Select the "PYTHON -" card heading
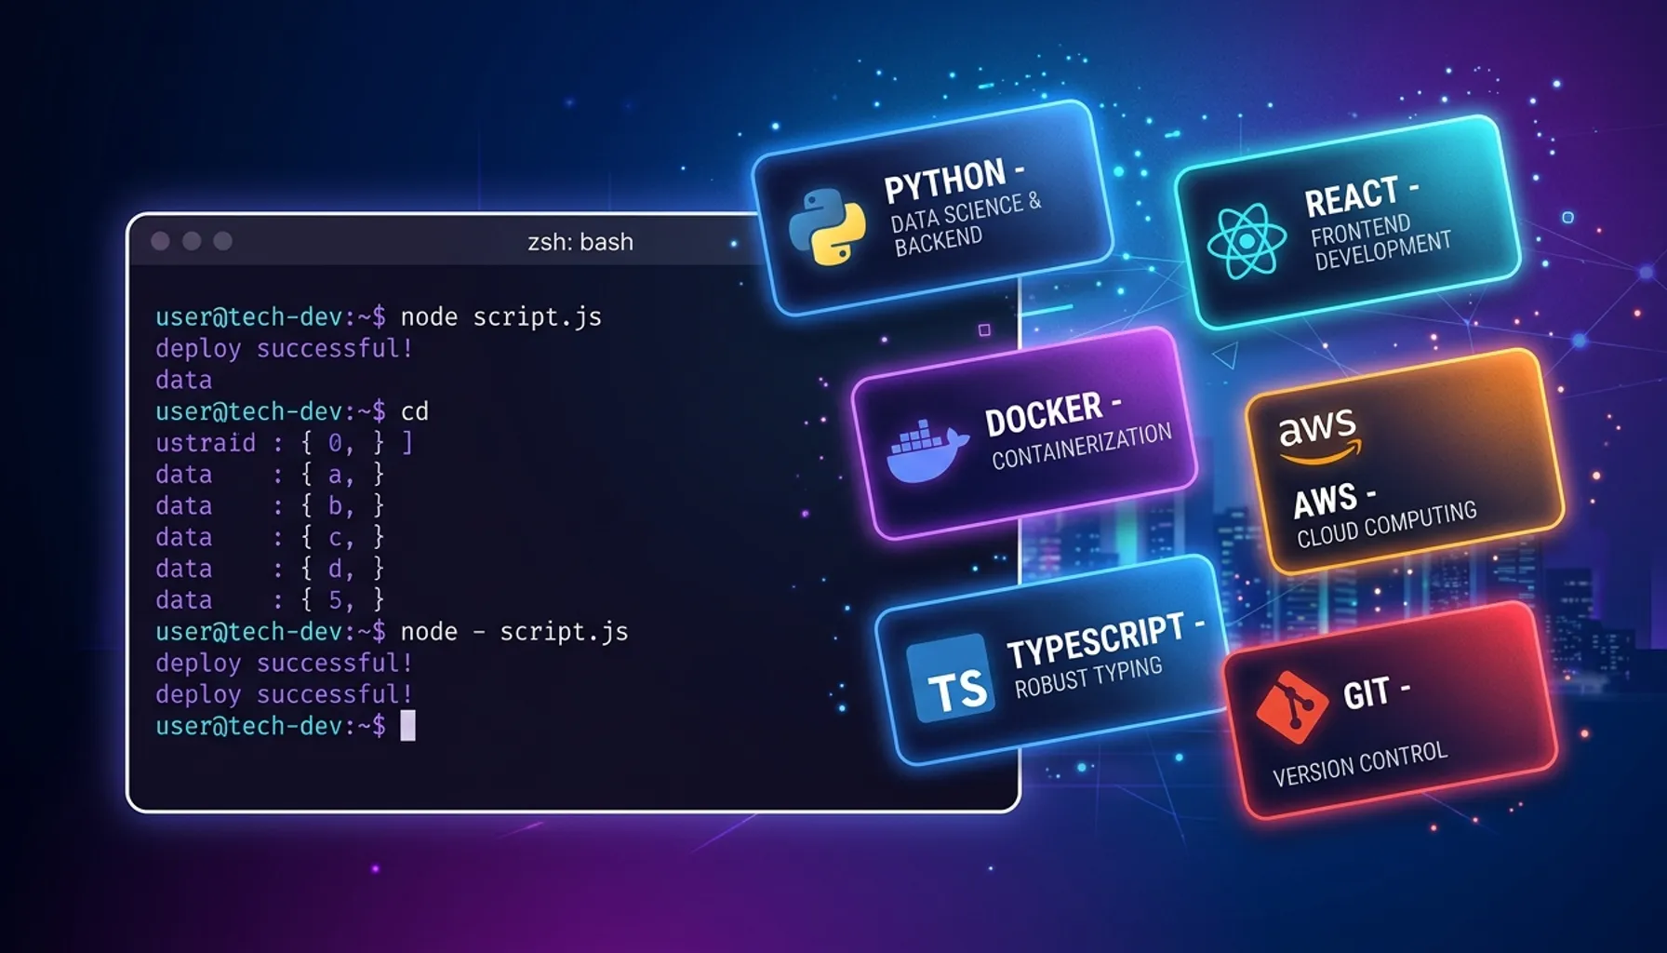The height and width of the screenshot is (953, 1667). [x=954, y=180]
